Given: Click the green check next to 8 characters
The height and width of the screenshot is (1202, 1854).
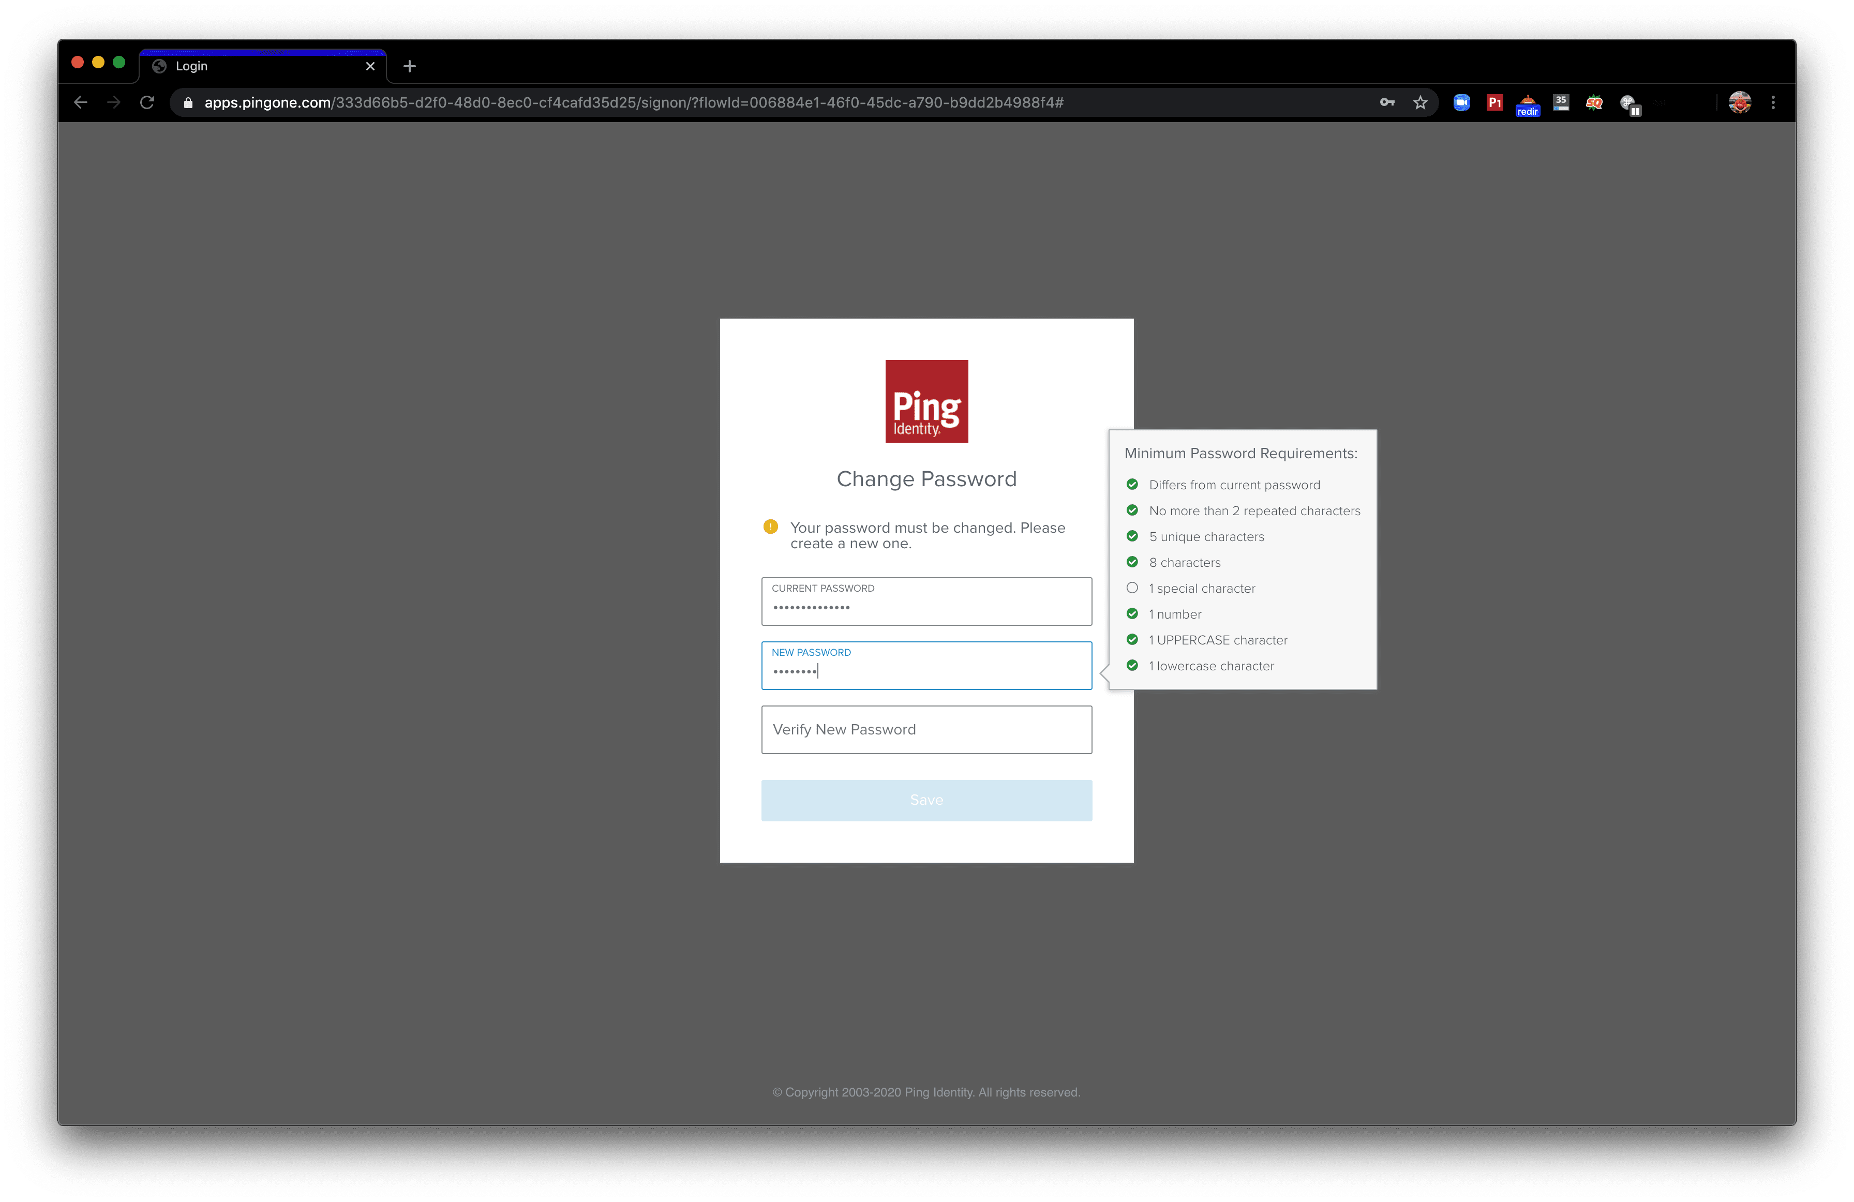Looking at the screenshot, I should click(1132, 562).
